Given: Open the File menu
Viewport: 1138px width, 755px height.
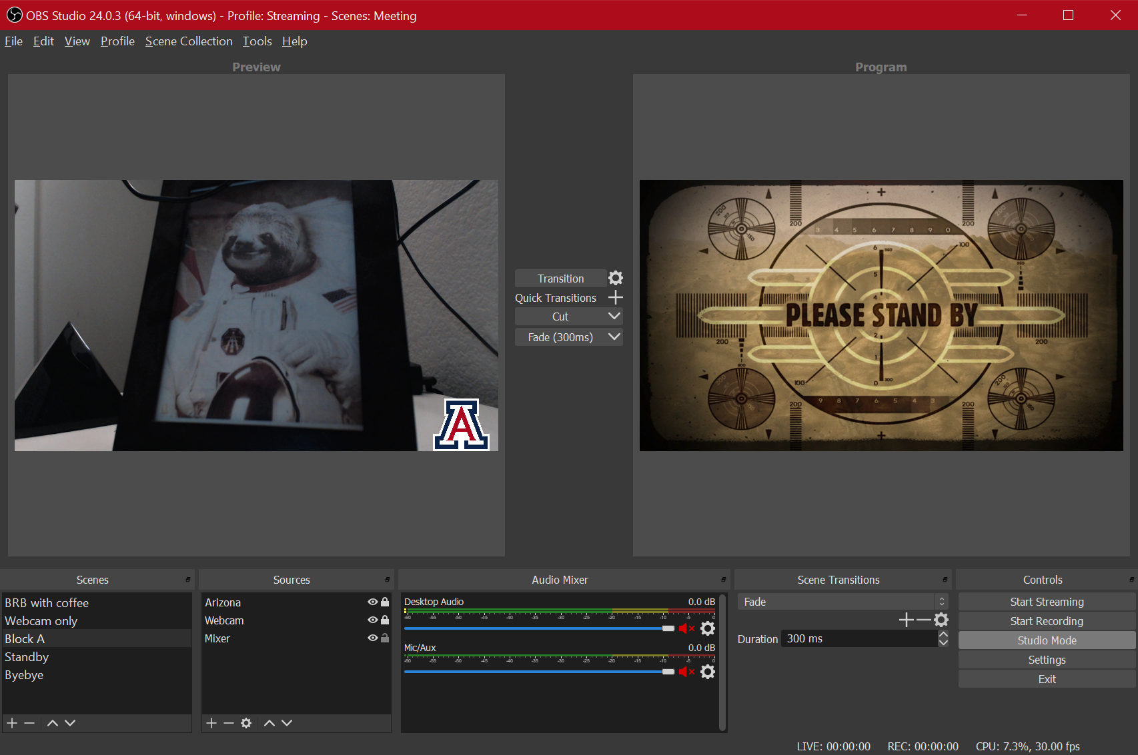Looking at the screenshot, I should tap(13, 41).
